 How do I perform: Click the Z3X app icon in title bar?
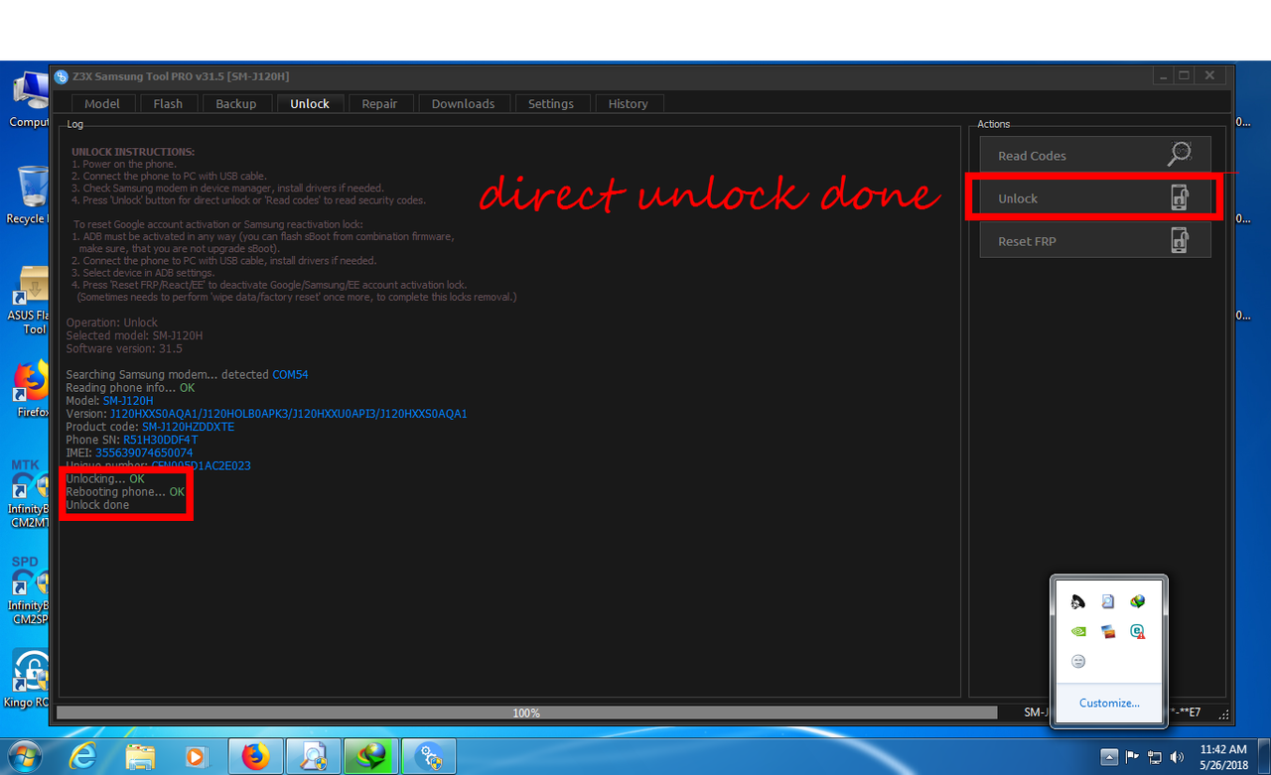62,76
